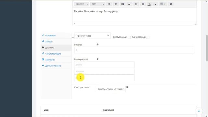Click the wrench icon beside Основные
The image size is (208, 117).
[43, 35]
